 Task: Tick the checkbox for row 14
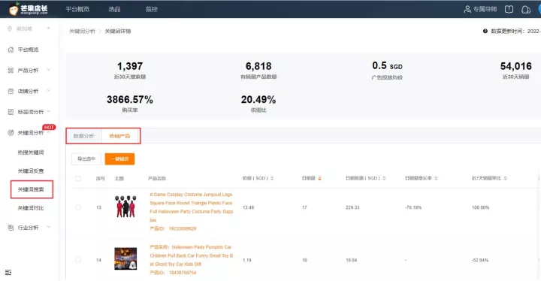(78, 260)
